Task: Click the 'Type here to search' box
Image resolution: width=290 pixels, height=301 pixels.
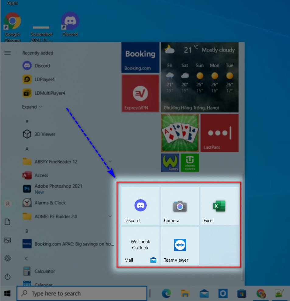Action: tap(82, 293)
